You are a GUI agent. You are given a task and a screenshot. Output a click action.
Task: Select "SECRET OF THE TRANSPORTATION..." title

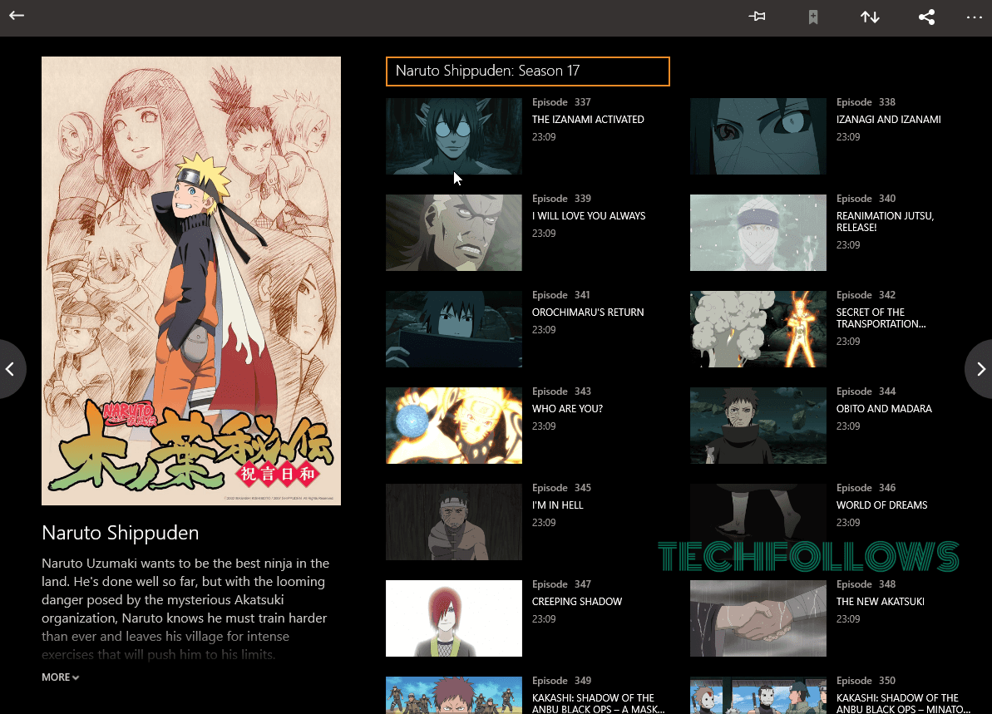point(881,318)
